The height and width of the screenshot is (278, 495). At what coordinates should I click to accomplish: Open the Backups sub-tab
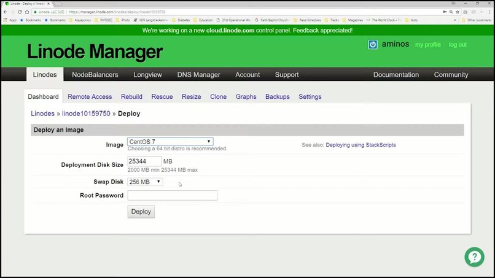[278, 96]
